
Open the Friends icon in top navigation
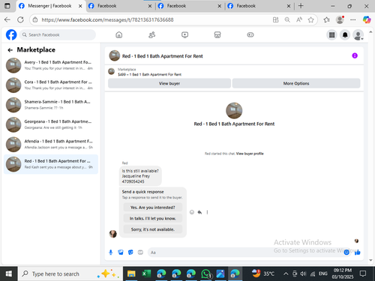pos(151,34)
